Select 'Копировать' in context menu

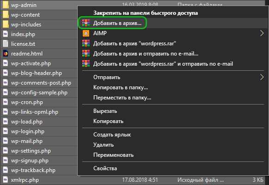[108, 121]
